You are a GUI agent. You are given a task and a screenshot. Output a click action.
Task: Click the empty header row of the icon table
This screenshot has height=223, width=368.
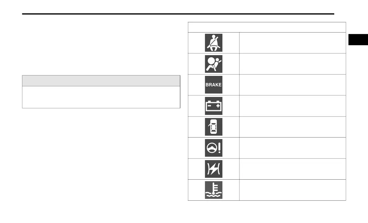[x=267, y=27]
